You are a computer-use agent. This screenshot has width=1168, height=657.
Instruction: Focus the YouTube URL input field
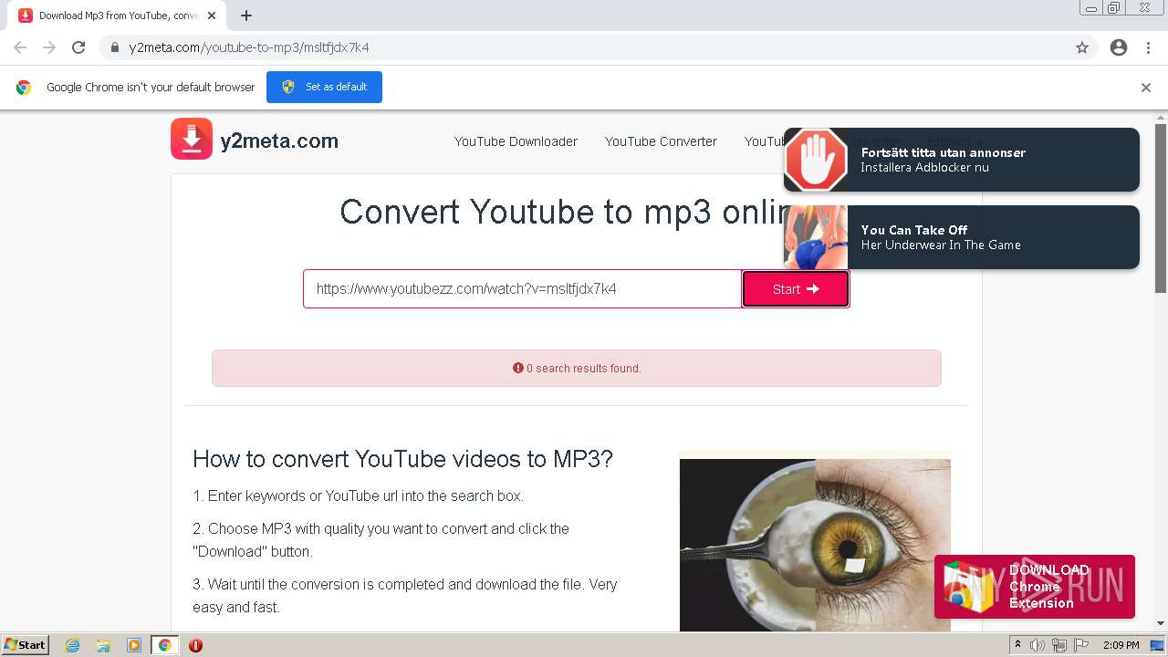[523, 288]
